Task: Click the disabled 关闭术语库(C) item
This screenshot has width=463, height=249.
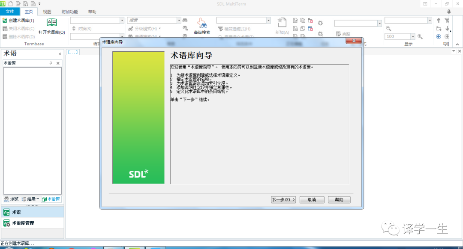Action: (x=18, y=29)
